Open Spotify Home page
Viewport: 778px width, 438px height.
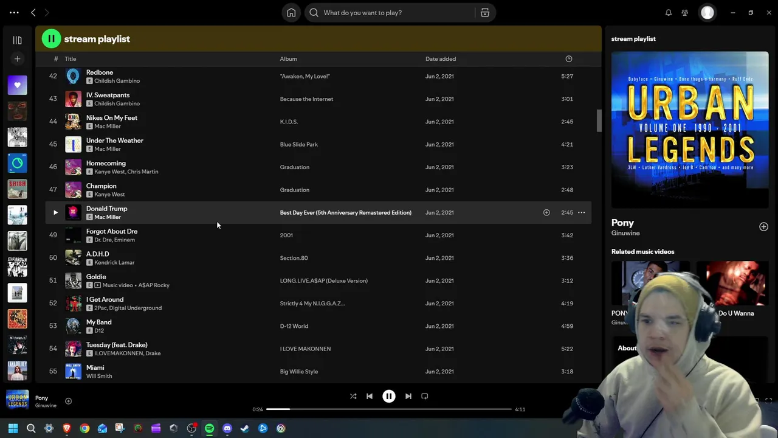(x=291, y=13)
